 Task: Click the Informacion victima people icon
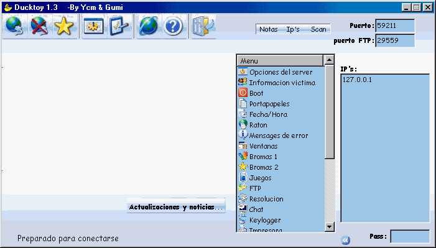coord(243,82)
